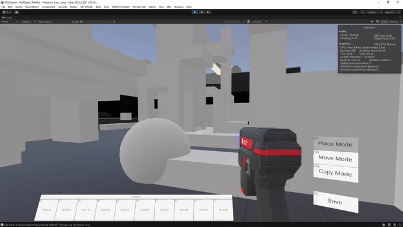Open the Edit menu
The height and width of the screenshot is (227, 403).
10,7
